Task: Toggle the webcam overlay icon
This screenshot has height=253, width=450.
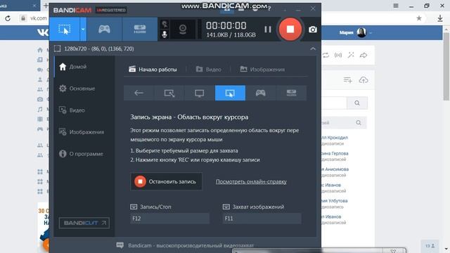Action: pyautogui.click(x=183, y=30)
